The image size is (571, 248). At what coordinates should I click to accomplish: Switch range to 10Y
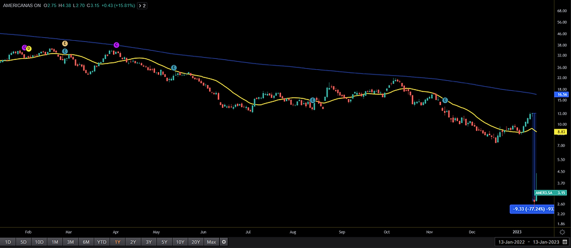point(180,242)
